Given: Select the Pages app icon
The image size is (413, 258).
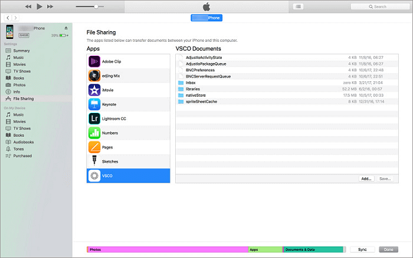Looking at the screenshot, I should click(94, 147).
